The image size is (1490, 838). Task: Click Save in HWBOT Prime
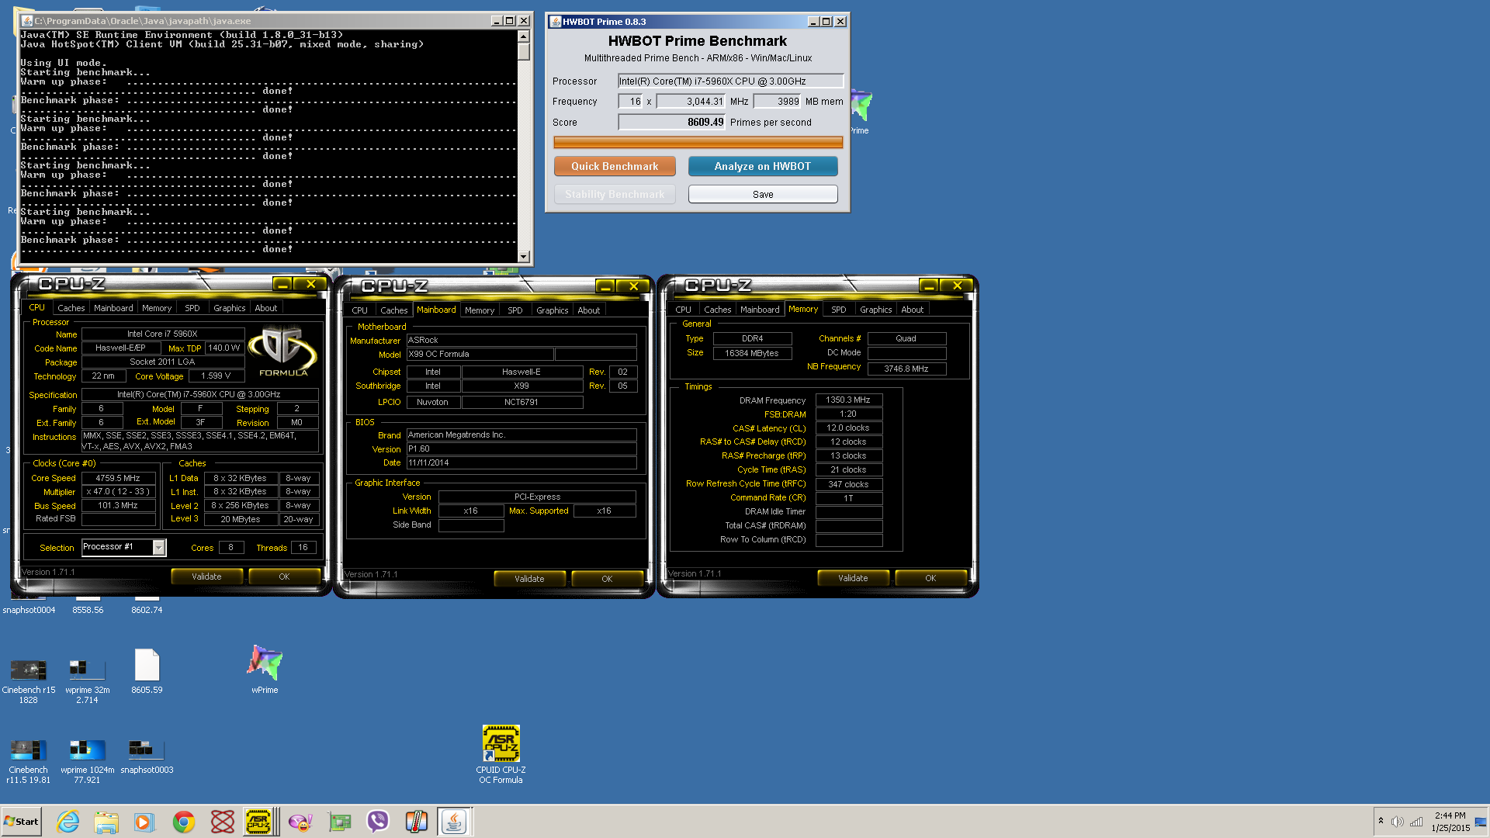[762, 194]
